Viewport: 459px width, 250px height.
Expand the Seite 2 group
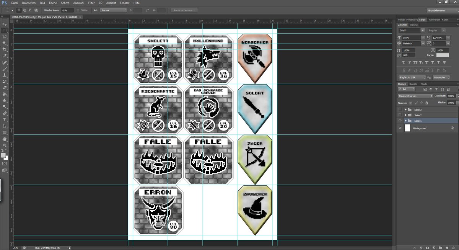(405, 115)
